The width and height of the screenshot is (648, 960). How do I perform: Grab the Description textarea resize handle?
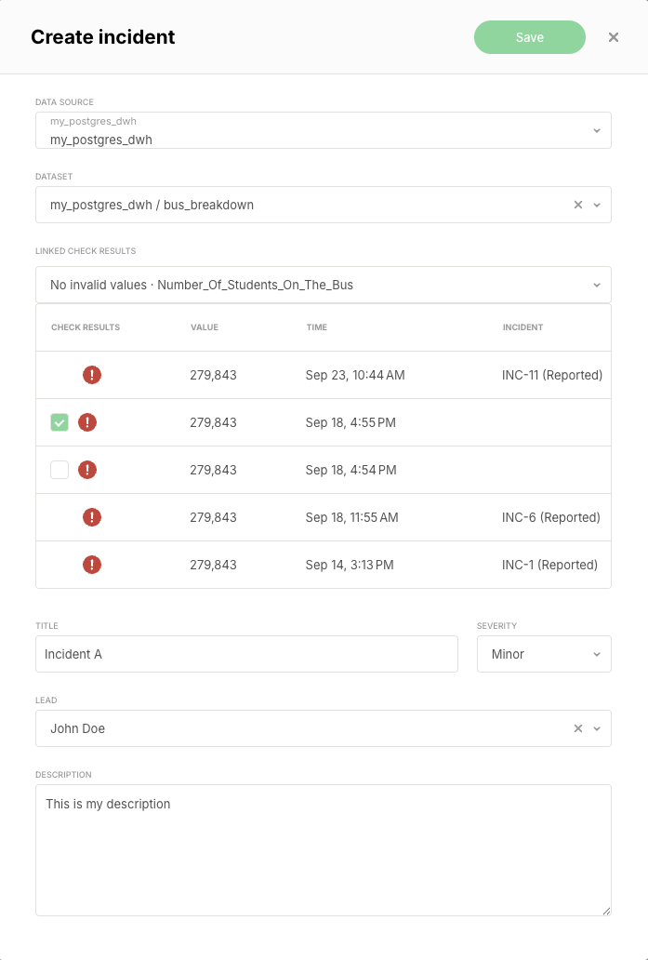coord(606,911)
